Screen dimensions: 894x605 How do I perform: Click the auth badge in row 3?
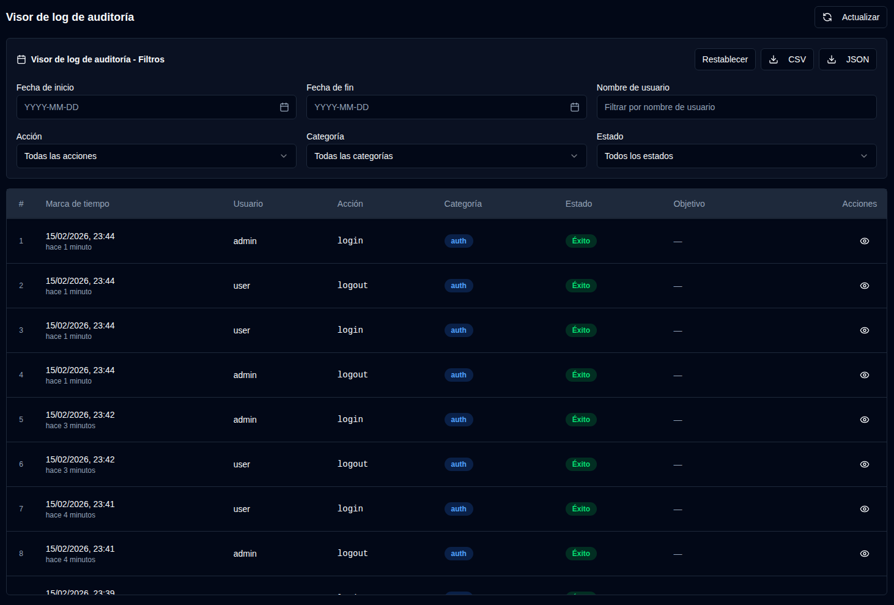[x=458, y=330]
